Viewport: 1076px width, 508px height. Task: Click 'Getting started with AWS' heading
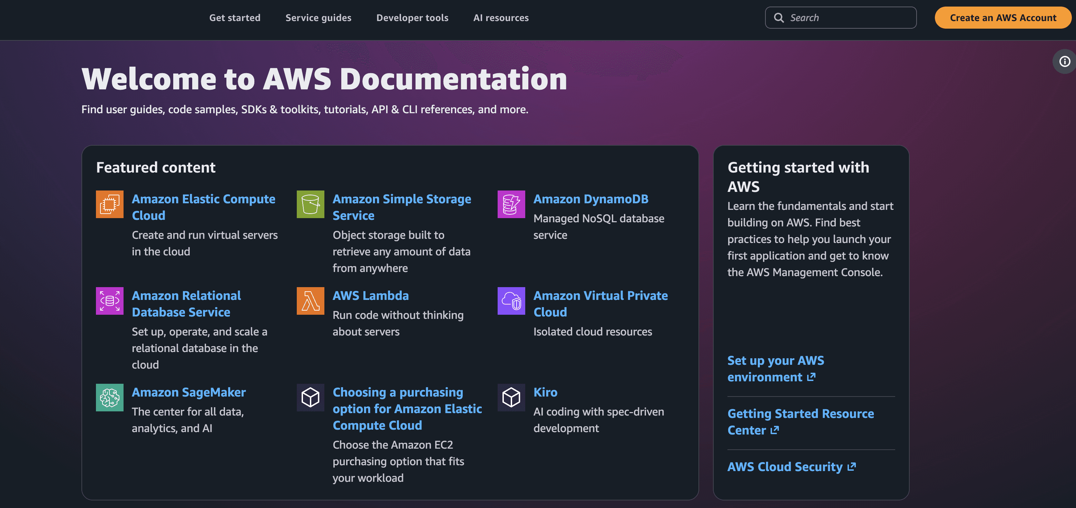tap(798, 177)
